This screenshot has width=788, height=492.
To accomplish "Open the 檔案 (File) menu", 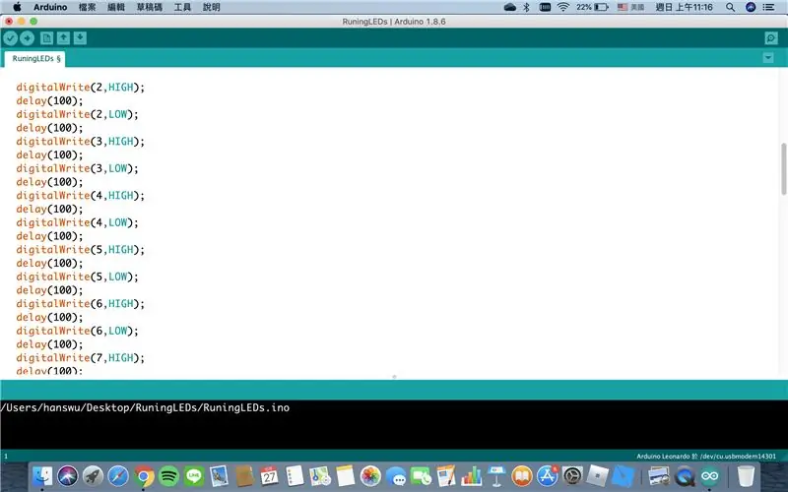I will [87, 7].
